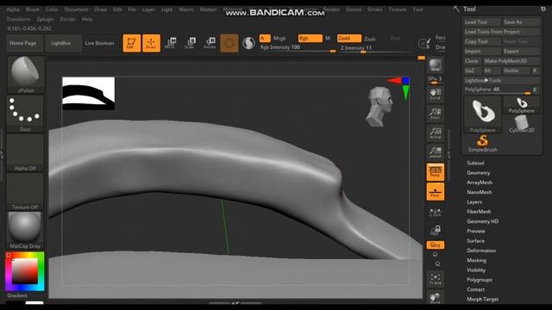This screenshot has height=310, width=552.
Task: Expand the Deformation section
Action: (x=481, y=251)
